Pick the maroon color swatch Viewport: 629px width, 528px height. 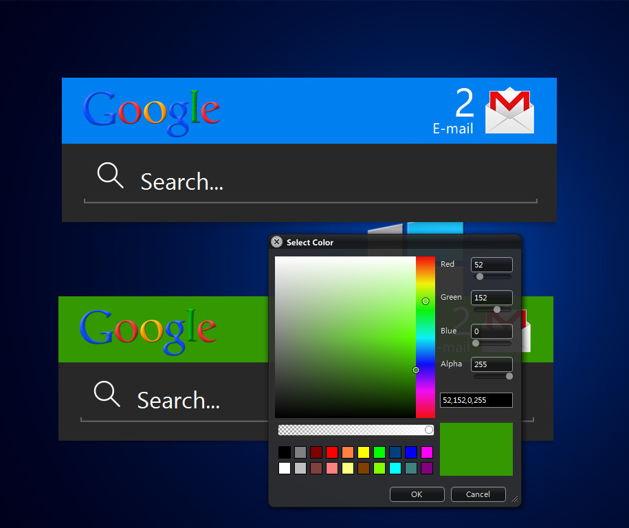(x=316, y=452)
